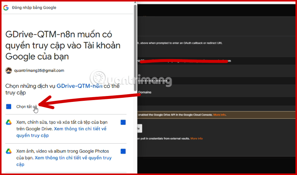Open the GDrive-QTM-n8n app name link
Viewport: 297px width, 175px height.
tap(79, 86)
